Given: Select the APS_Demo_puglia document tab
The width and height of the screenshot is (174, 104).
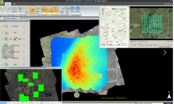Looking at the screenshot, I should pyautogui.click(x=10, y=18).
